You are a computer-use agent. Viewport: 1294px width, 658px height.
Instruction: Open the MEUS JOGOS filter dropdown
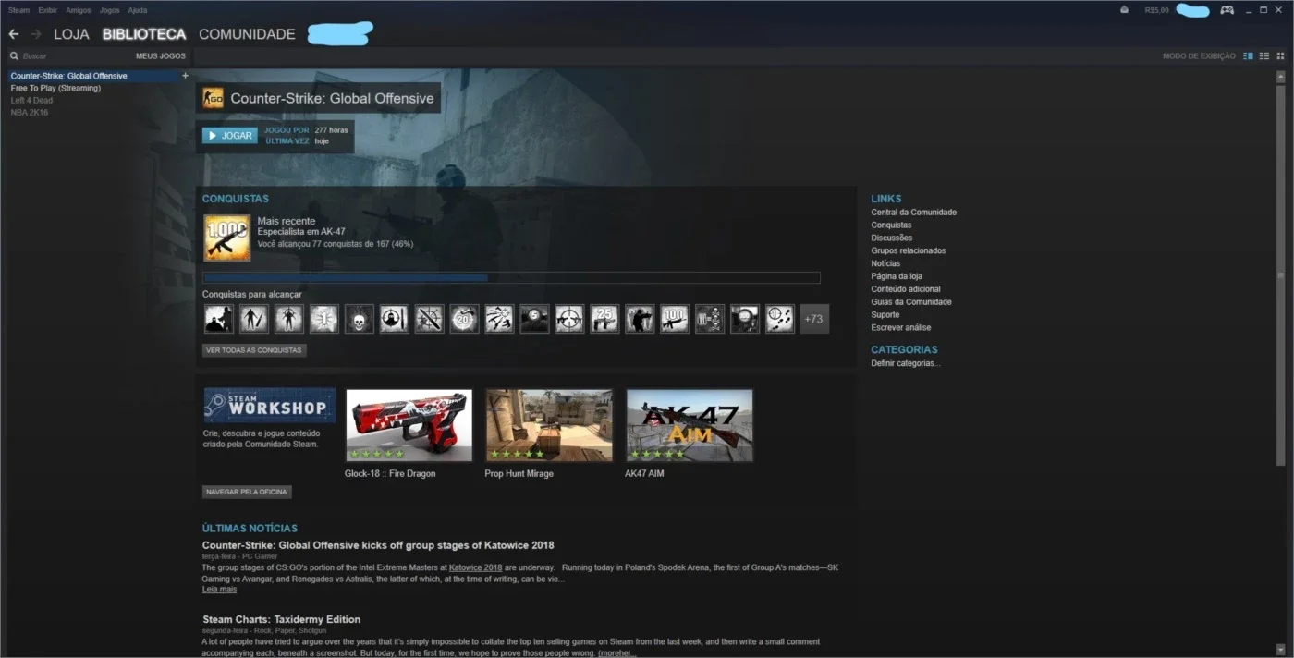click(x=161, y=56)
